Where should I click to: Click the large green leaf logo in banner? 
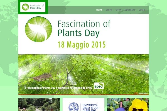(38, 29)
